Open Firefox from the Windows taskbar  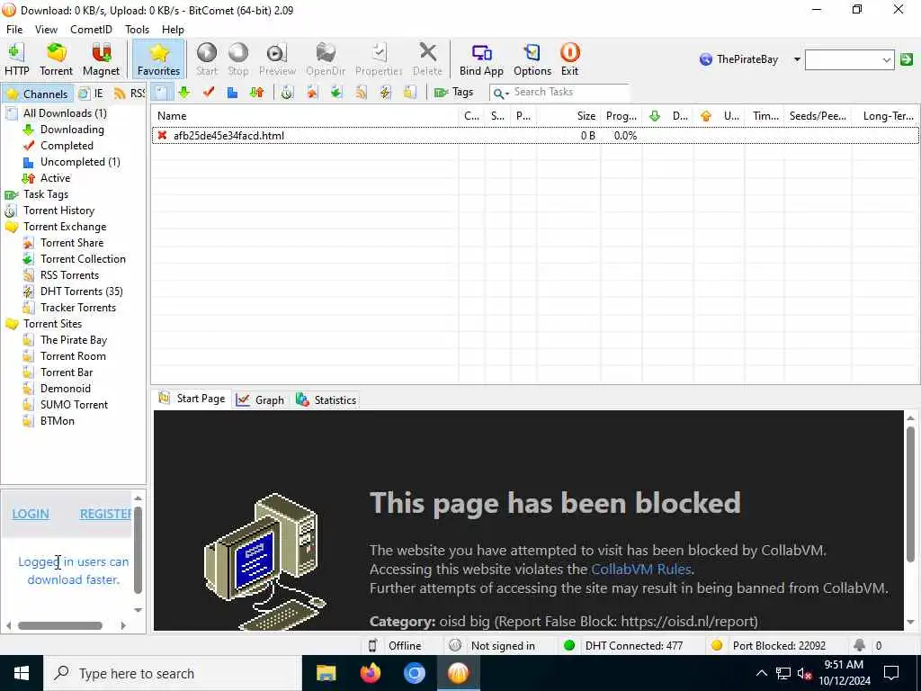tap(370, 673)
